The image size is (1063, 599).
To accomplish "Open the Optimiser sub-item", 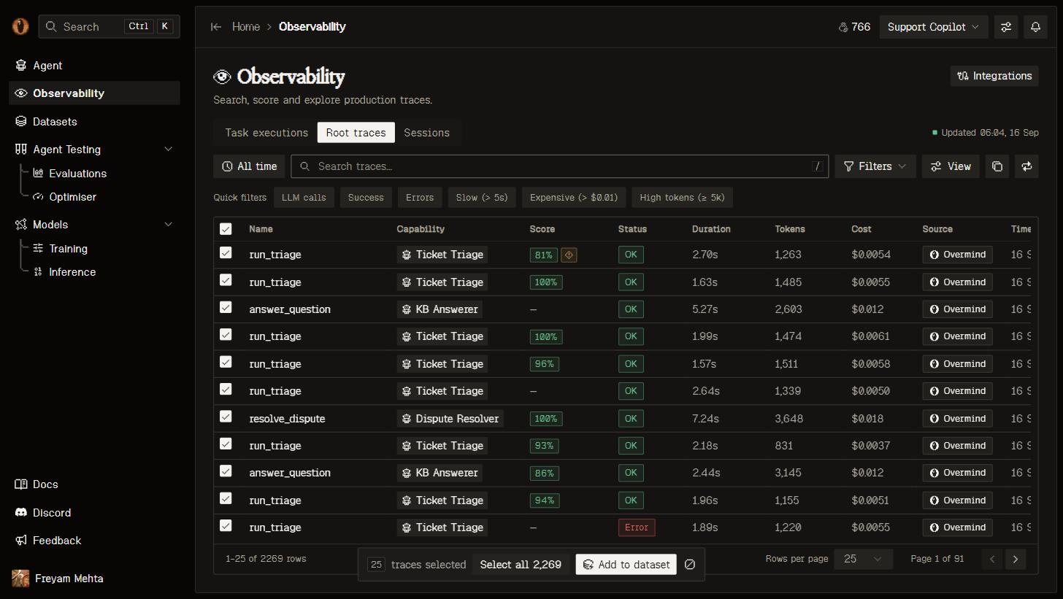I will click(72, 197).
